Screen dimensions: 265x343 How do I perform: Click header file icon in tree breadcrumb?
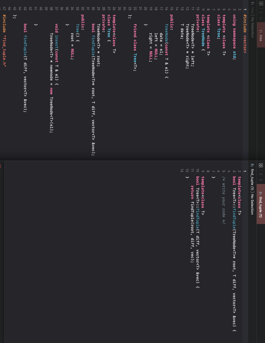click(252, 3)
